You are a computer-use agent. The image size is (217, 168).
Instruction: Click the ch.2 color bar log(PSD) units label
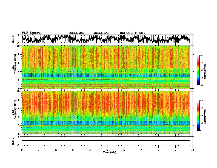pyautogui.click(x=205, y=117)
